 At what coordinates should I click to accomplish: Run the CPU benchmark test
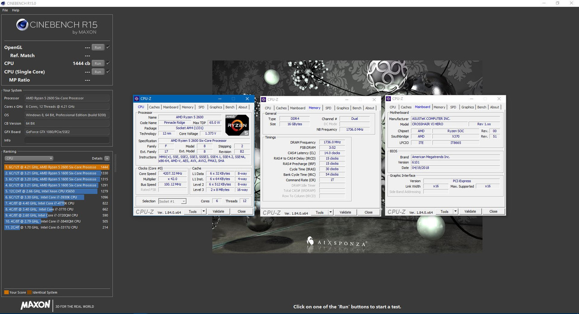[x=97, y=64]
